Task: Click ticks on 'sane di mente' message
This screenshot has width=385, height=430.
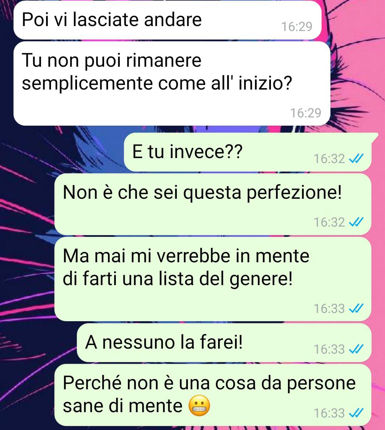Action: point(356,413)
